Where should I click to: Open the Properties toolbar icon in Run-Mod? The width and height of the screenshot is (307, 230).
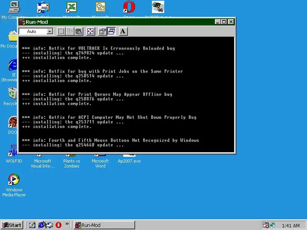(102, 31)
